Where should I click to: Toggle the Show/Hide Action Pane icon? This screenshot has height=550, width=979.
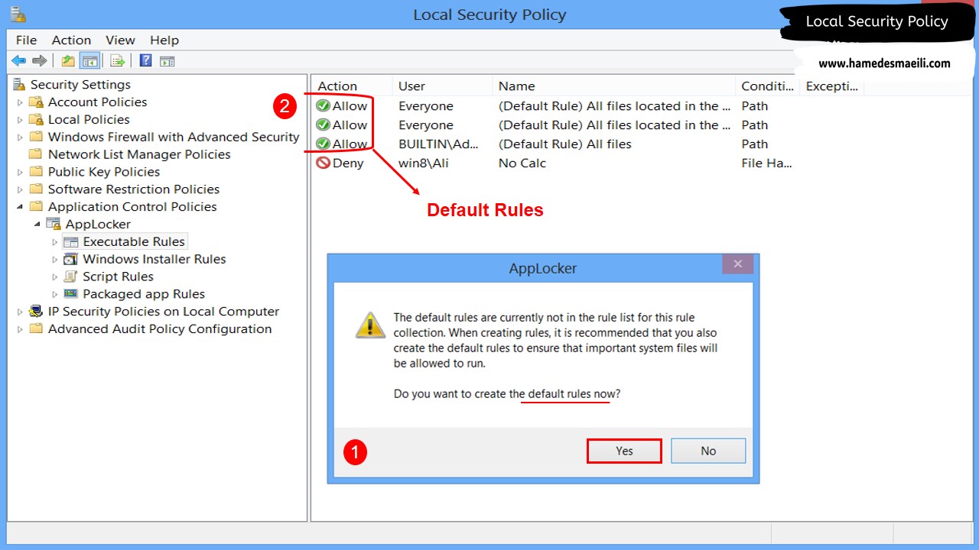point(168,61)
